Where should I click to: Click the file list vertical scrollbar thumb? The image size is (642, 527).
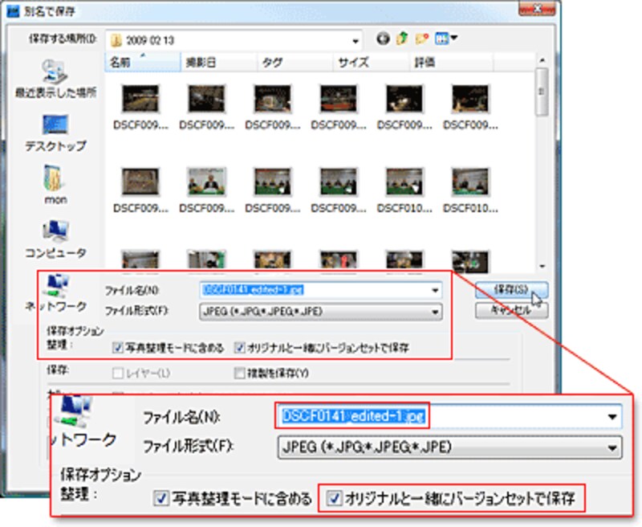[x=542, y=92]
